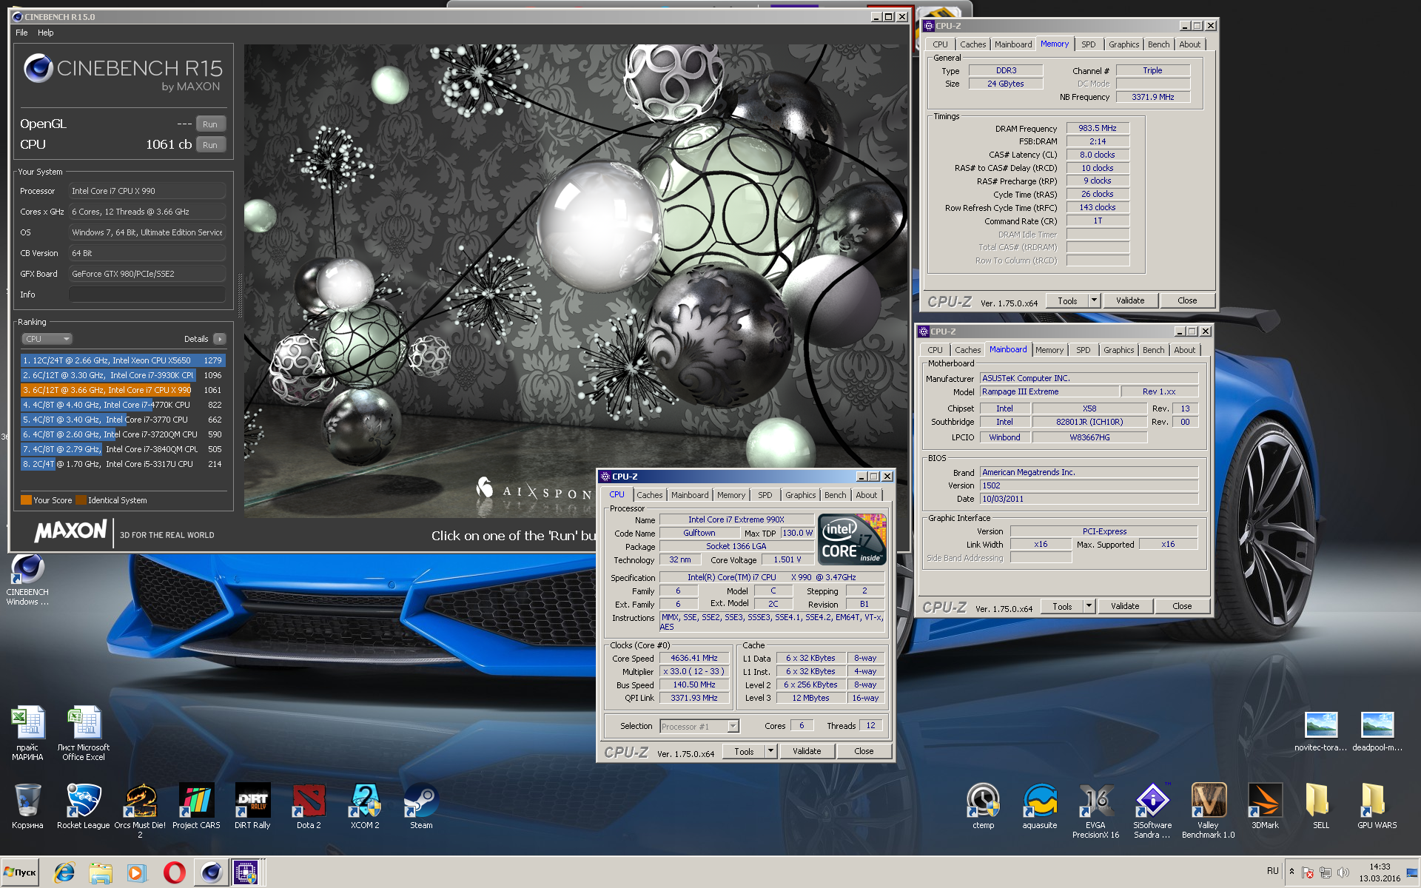
Task: Switch to Graphics tab in Mainboard CPU-Z window
Action: [x=1118, y=350]
